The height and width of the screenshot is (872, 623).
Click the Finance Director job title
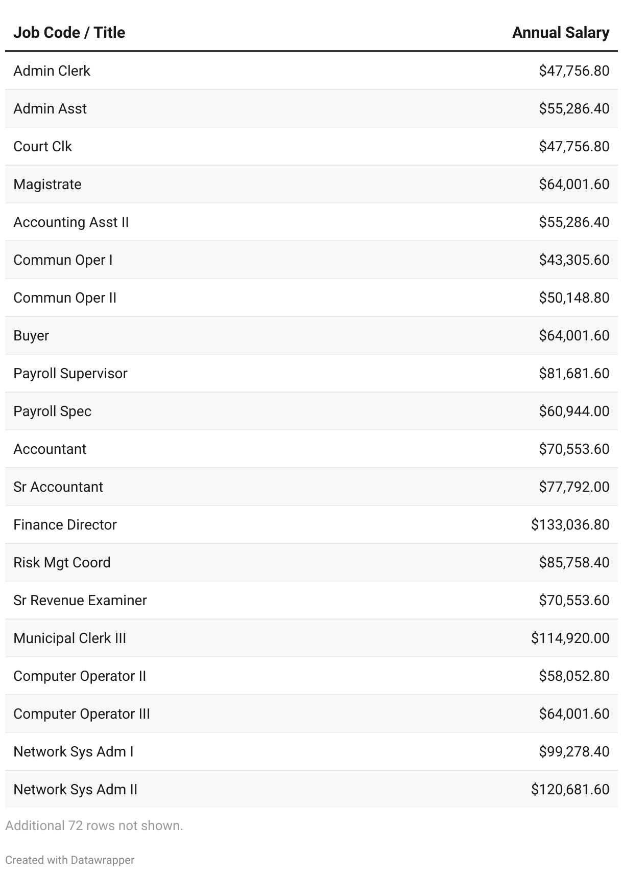[65, 524]
